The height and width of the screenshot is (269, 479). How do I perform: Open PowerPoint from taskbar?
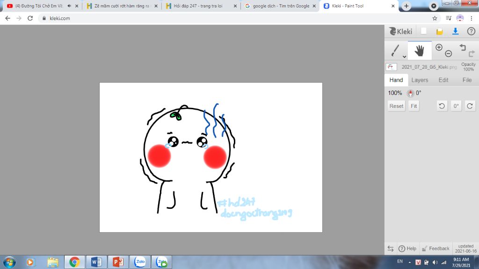pos(118,262)
